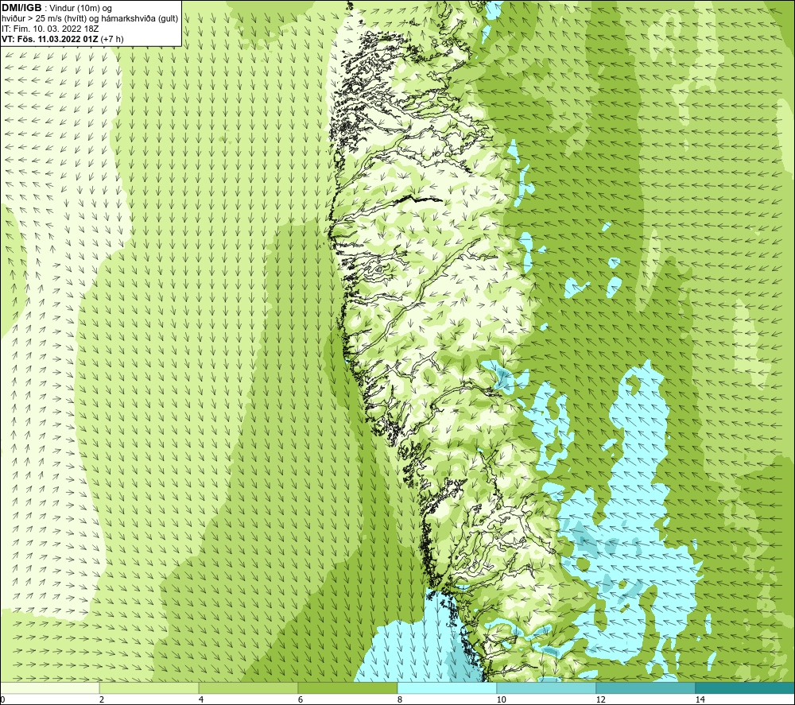The height and width of the screenshot is (705, 795).
Task: Click the 8–10 m/s light cyan scale segment
Action: (447, 688)
